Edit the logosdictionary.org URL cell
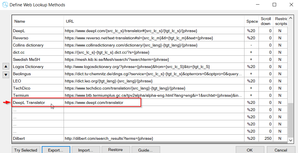298x153 pixels. click(x=154, y=67)
